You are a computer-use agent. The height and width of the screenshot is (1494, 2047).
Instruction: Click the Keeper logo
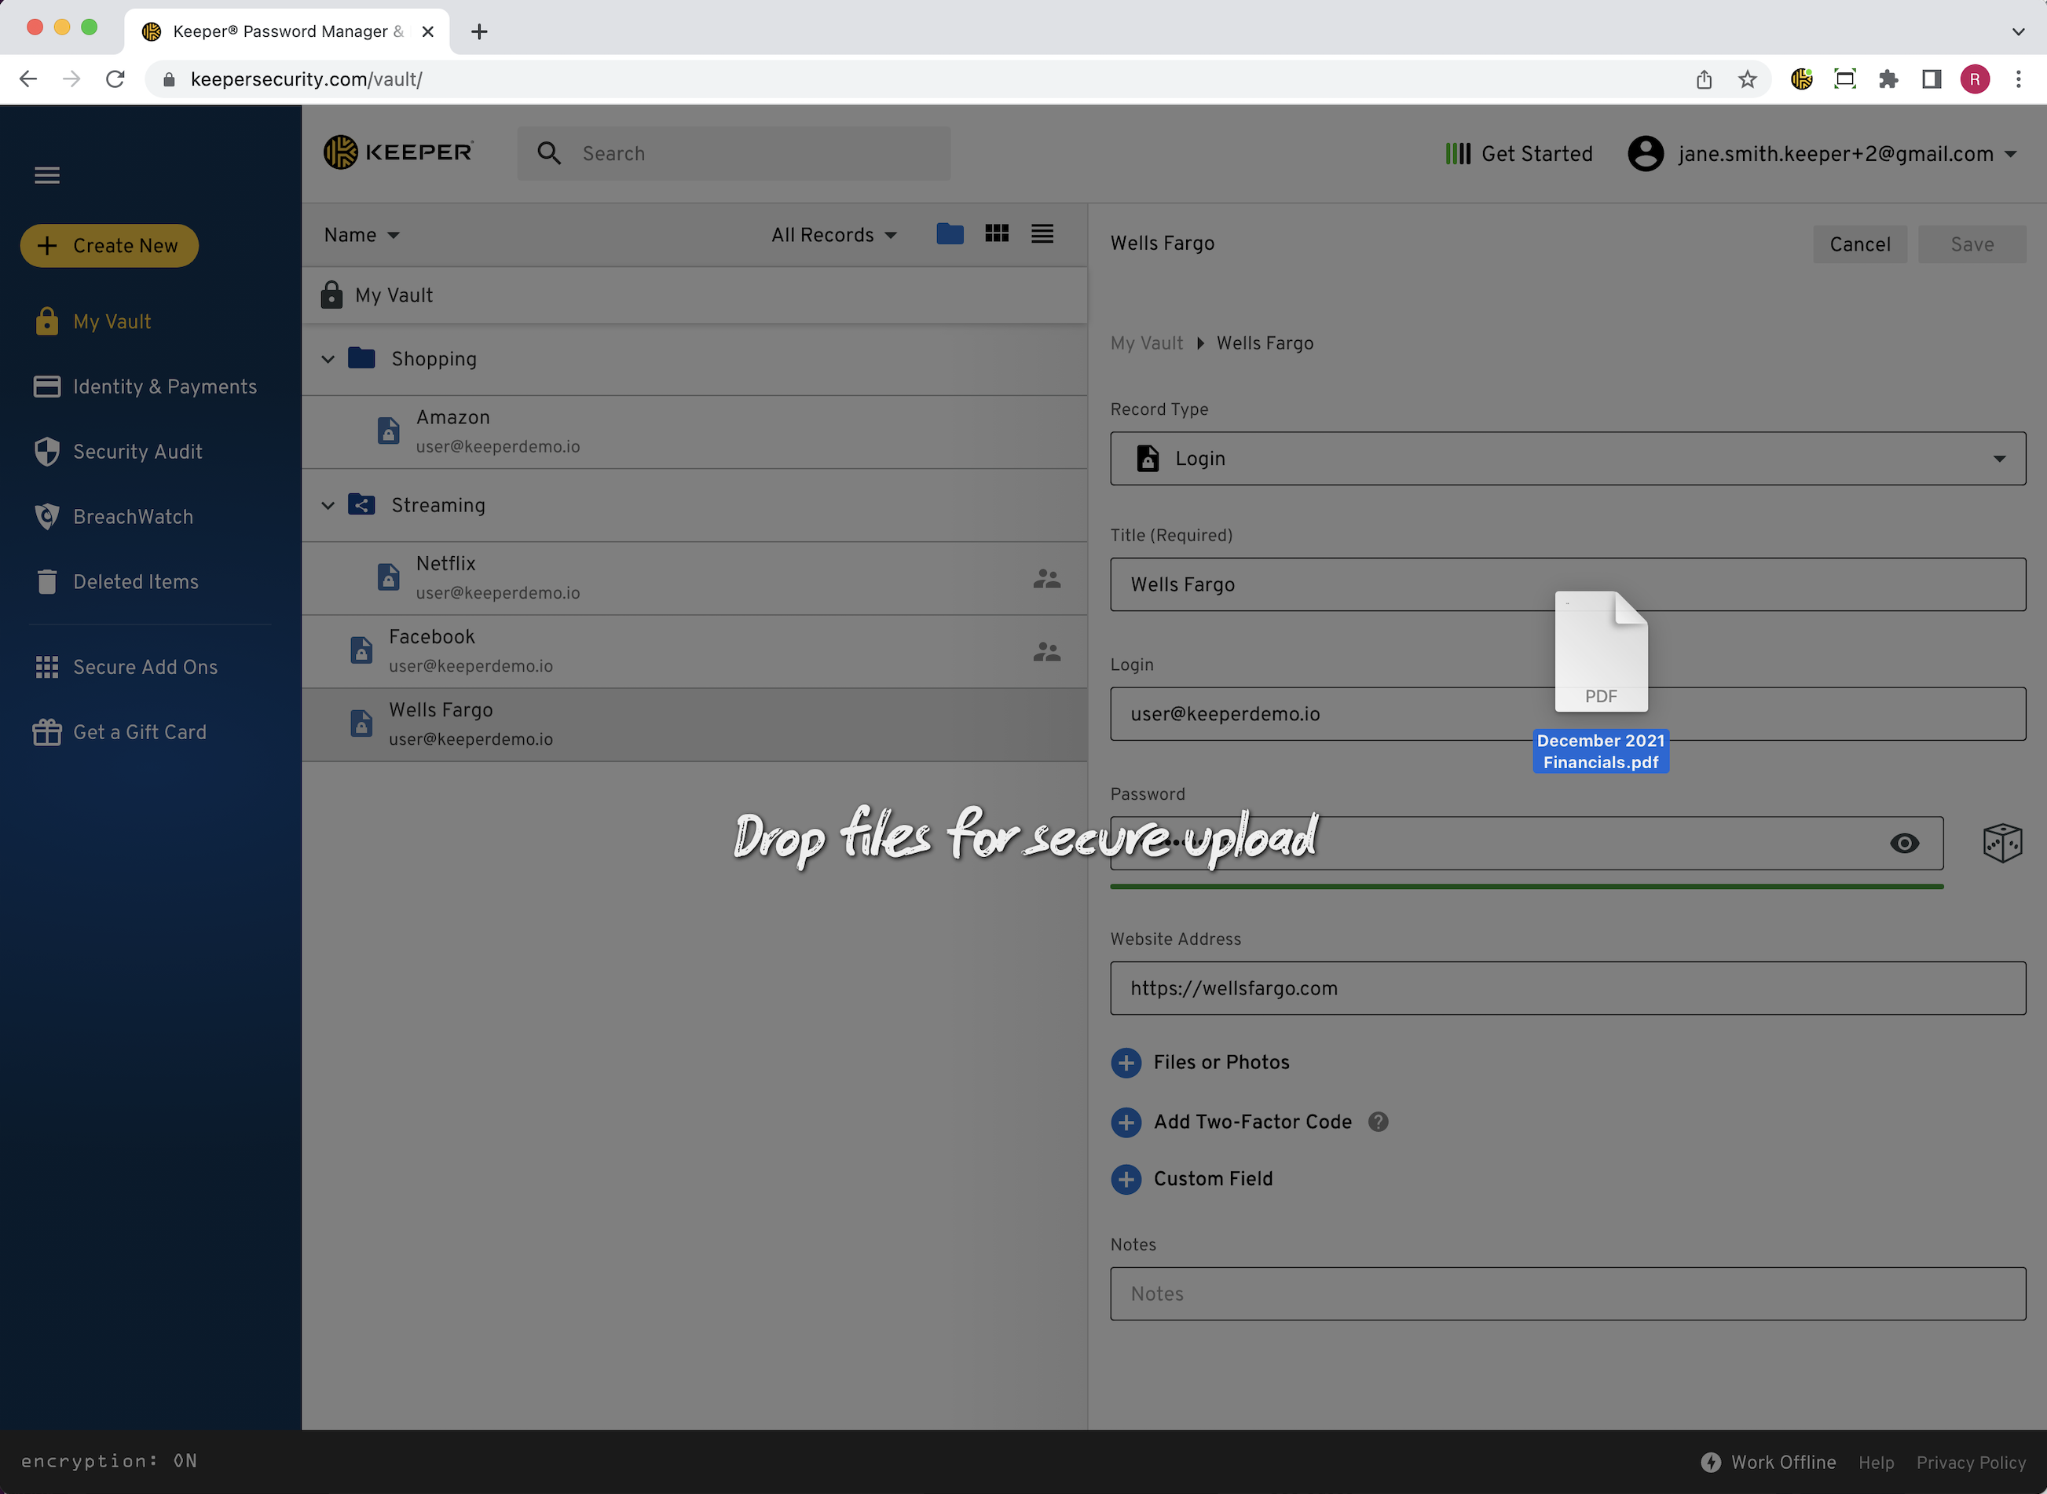[x=399, y=153]
